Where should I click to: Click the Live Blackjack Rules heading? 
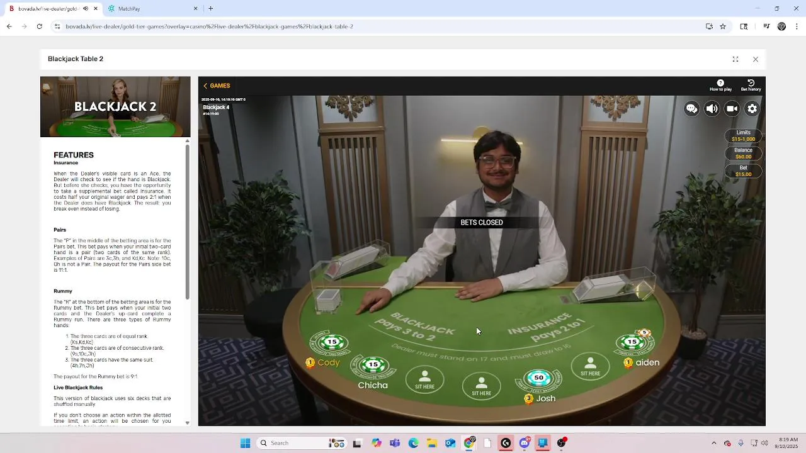(78, 388)
